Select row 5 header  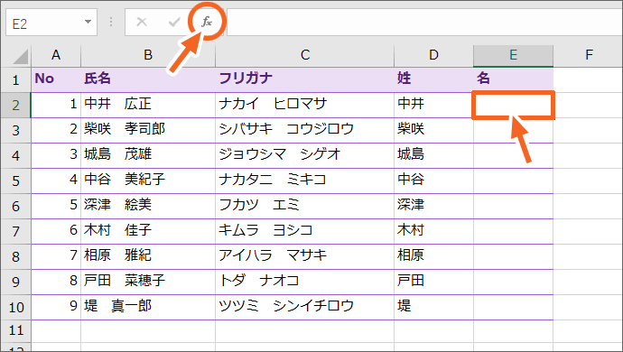pyautogui.click(x=16, y=181)
